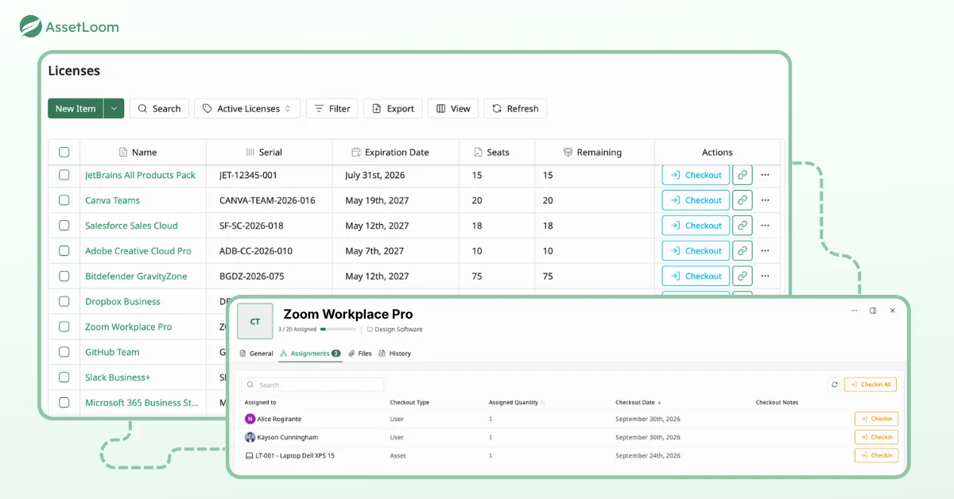954x499 pixels.
Task: Open the Dropbox Business license link
Action: 122,302
